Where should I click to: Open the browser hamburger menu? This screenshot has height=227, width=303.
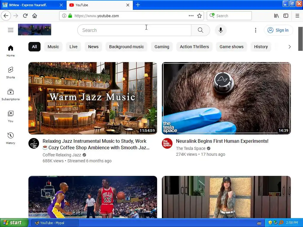[x=297, y=16]
